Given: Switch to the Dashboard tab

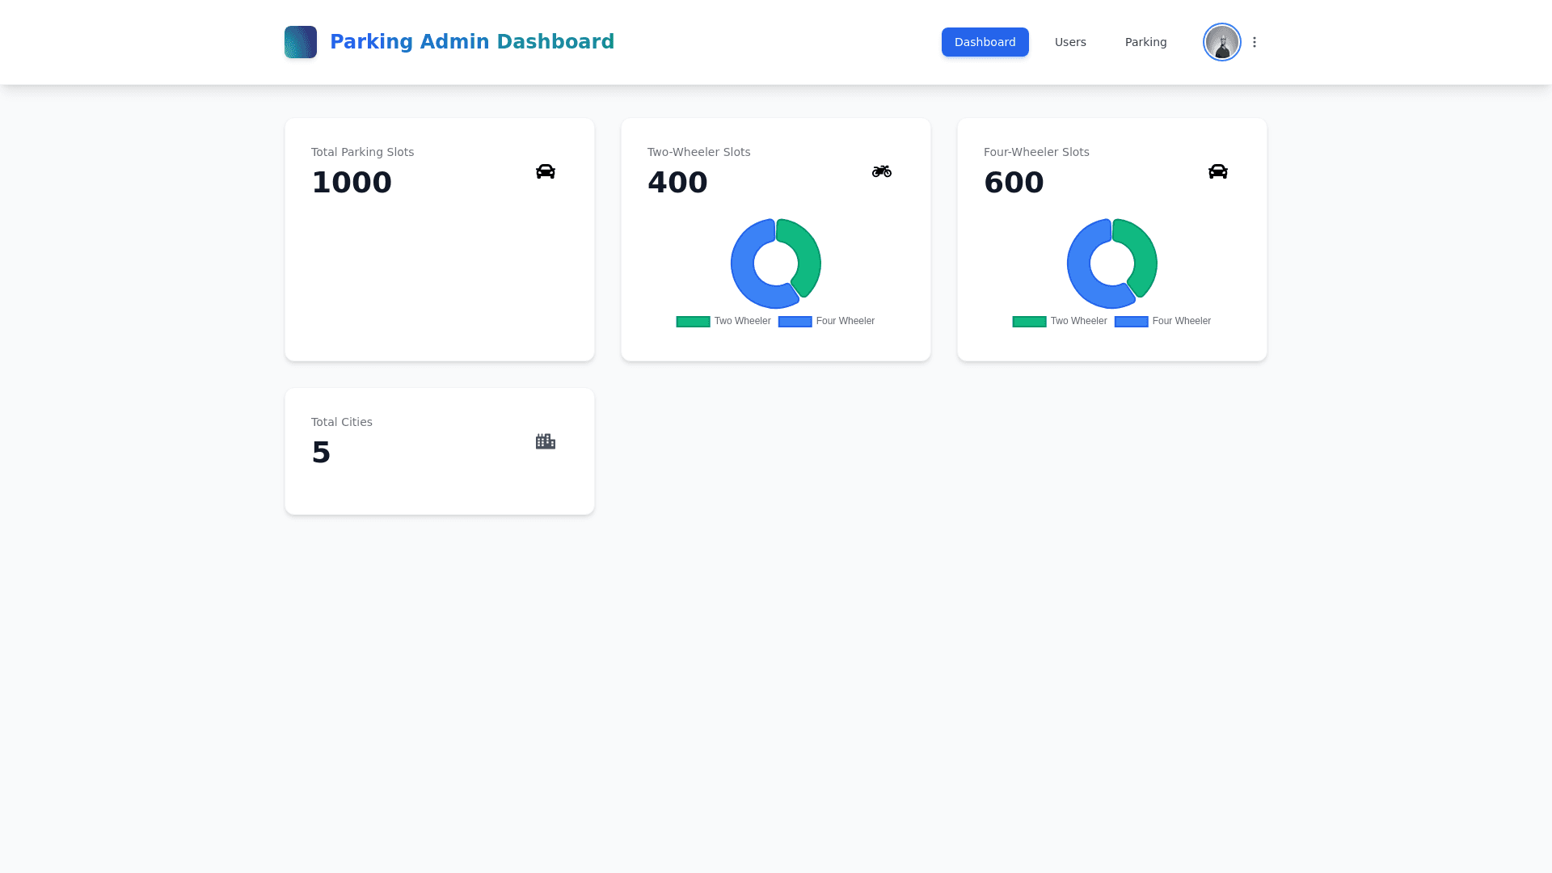Looking at the screenshot, I should pyautogui.click(x=985, y=42).
